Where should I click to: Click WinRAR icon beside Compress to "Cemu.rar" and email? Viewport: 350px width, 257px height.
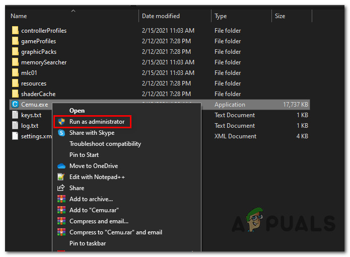pyautogui.click(x=61, y=232)
